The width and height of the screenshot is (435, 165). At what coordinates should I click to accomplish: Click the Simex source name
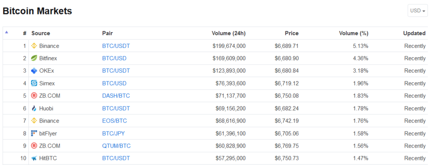(47, 83)
